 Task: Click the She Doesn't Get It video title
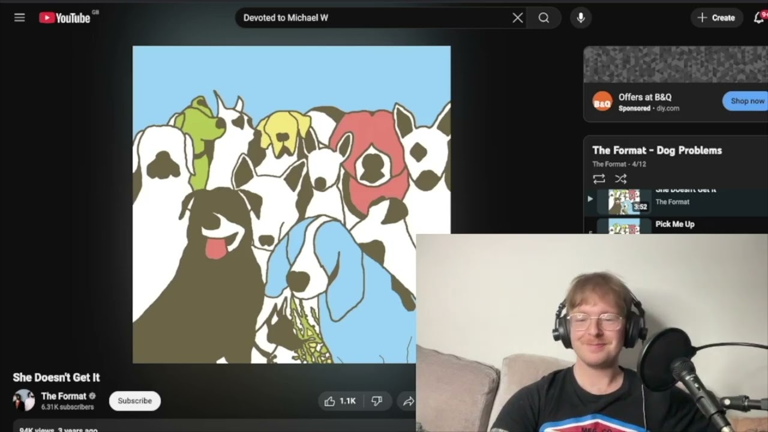[56, 377]
